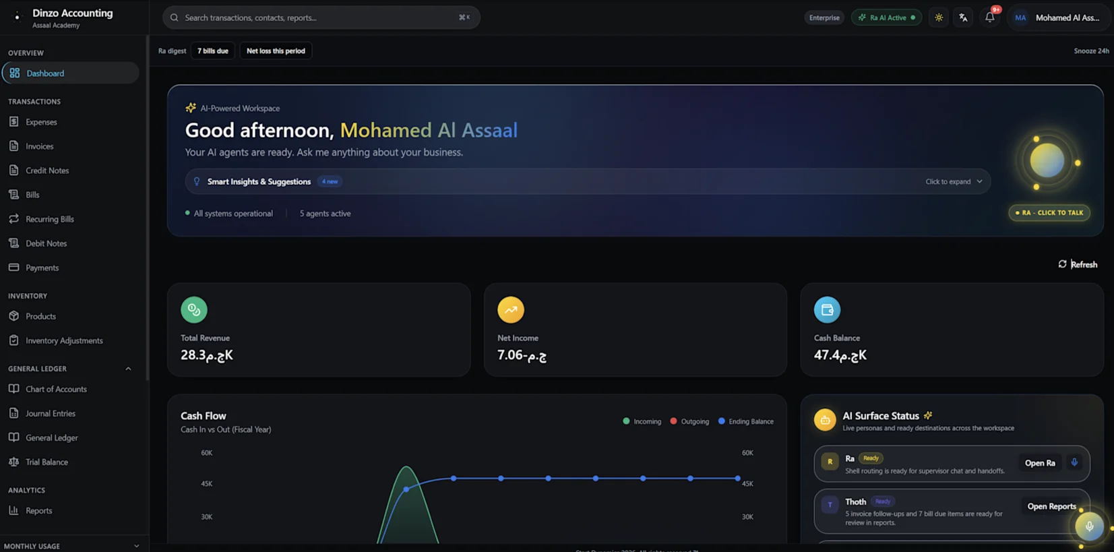This screenshot has width=1114, height=552.
Task: Focus the search transactions field
Action: coord(321,18)
